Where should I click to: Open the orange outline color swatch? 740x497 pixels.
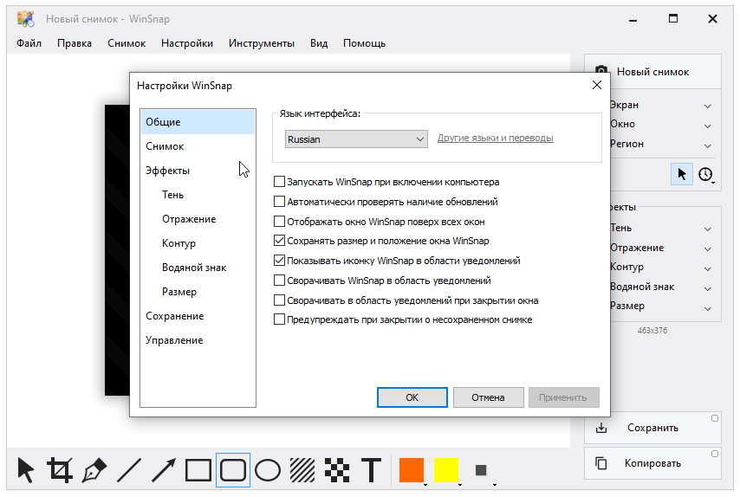412,470
